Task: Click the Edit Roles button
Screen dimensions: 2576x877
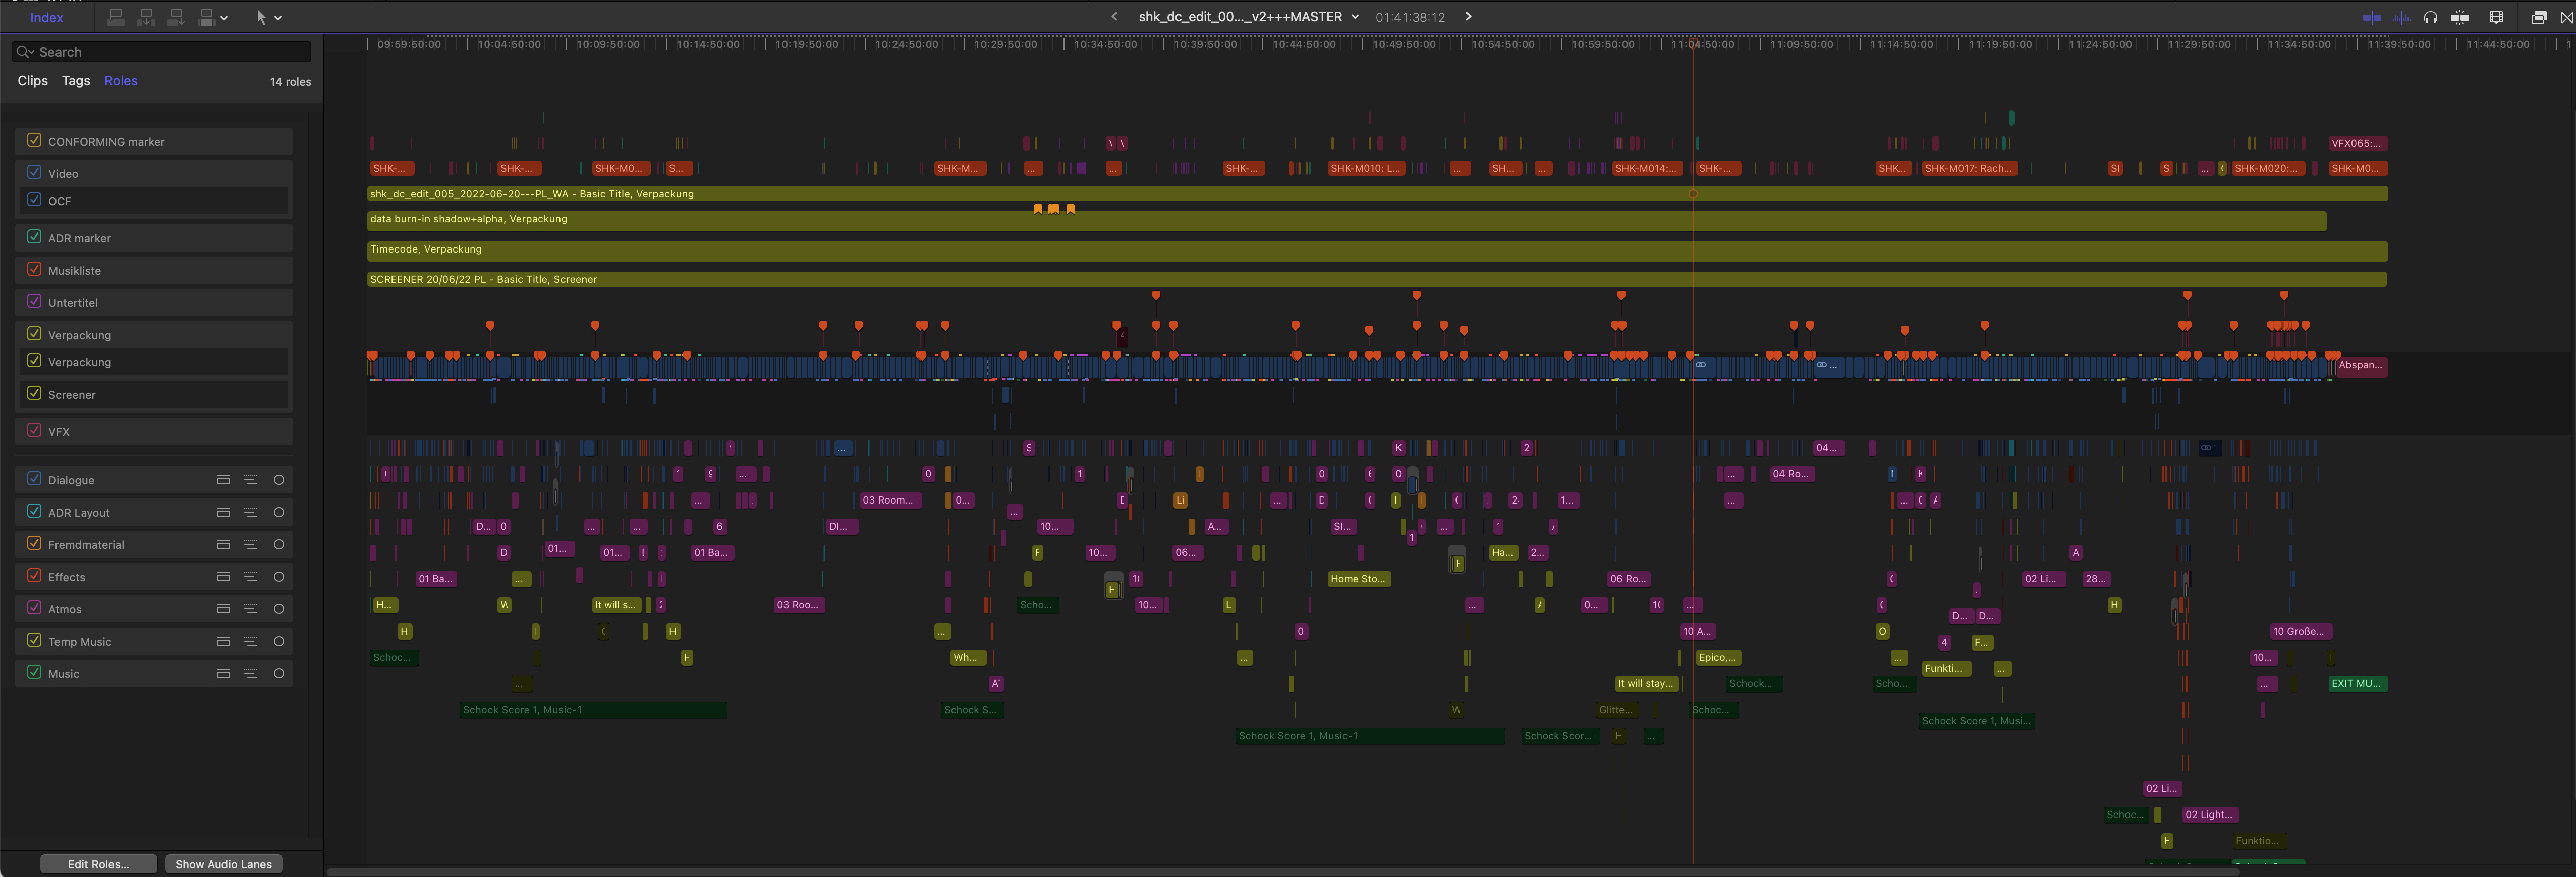Action: (98, 864)
